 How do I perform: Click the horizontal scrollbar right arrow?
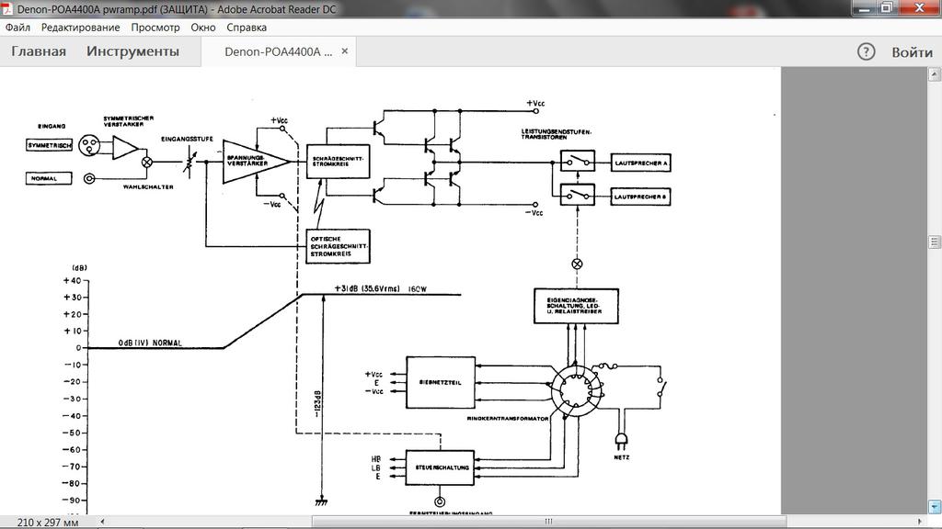coord(921,522)
